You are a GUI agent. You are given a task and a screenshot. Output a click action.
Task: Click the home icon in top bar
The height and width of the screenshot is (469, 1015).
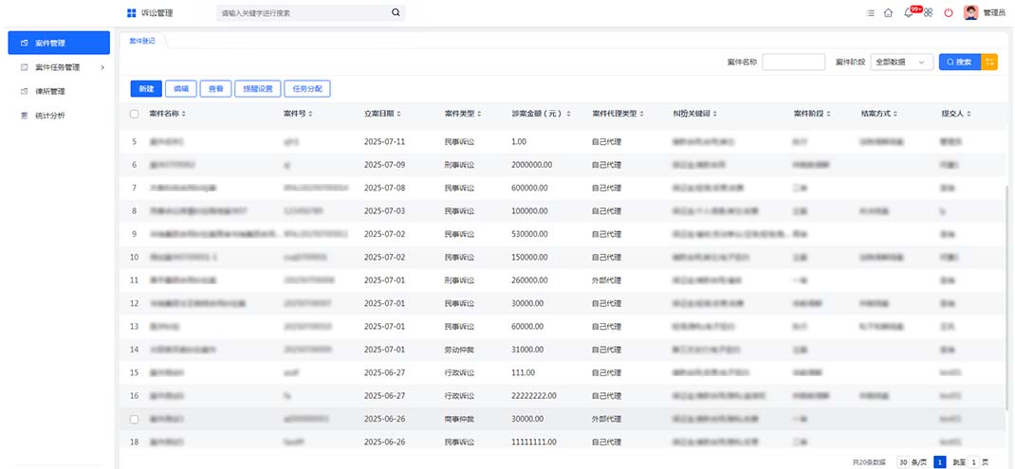(888, 13)
